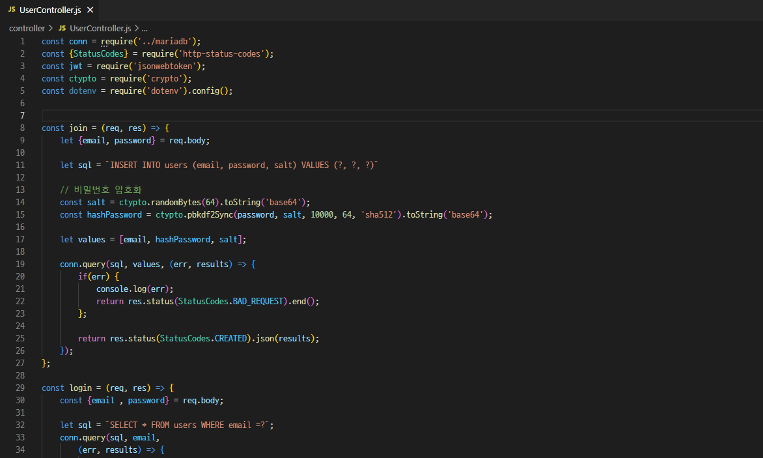The image size is (763, 458).
Task: Click req.body on line 30
Action: coord(201,400)
